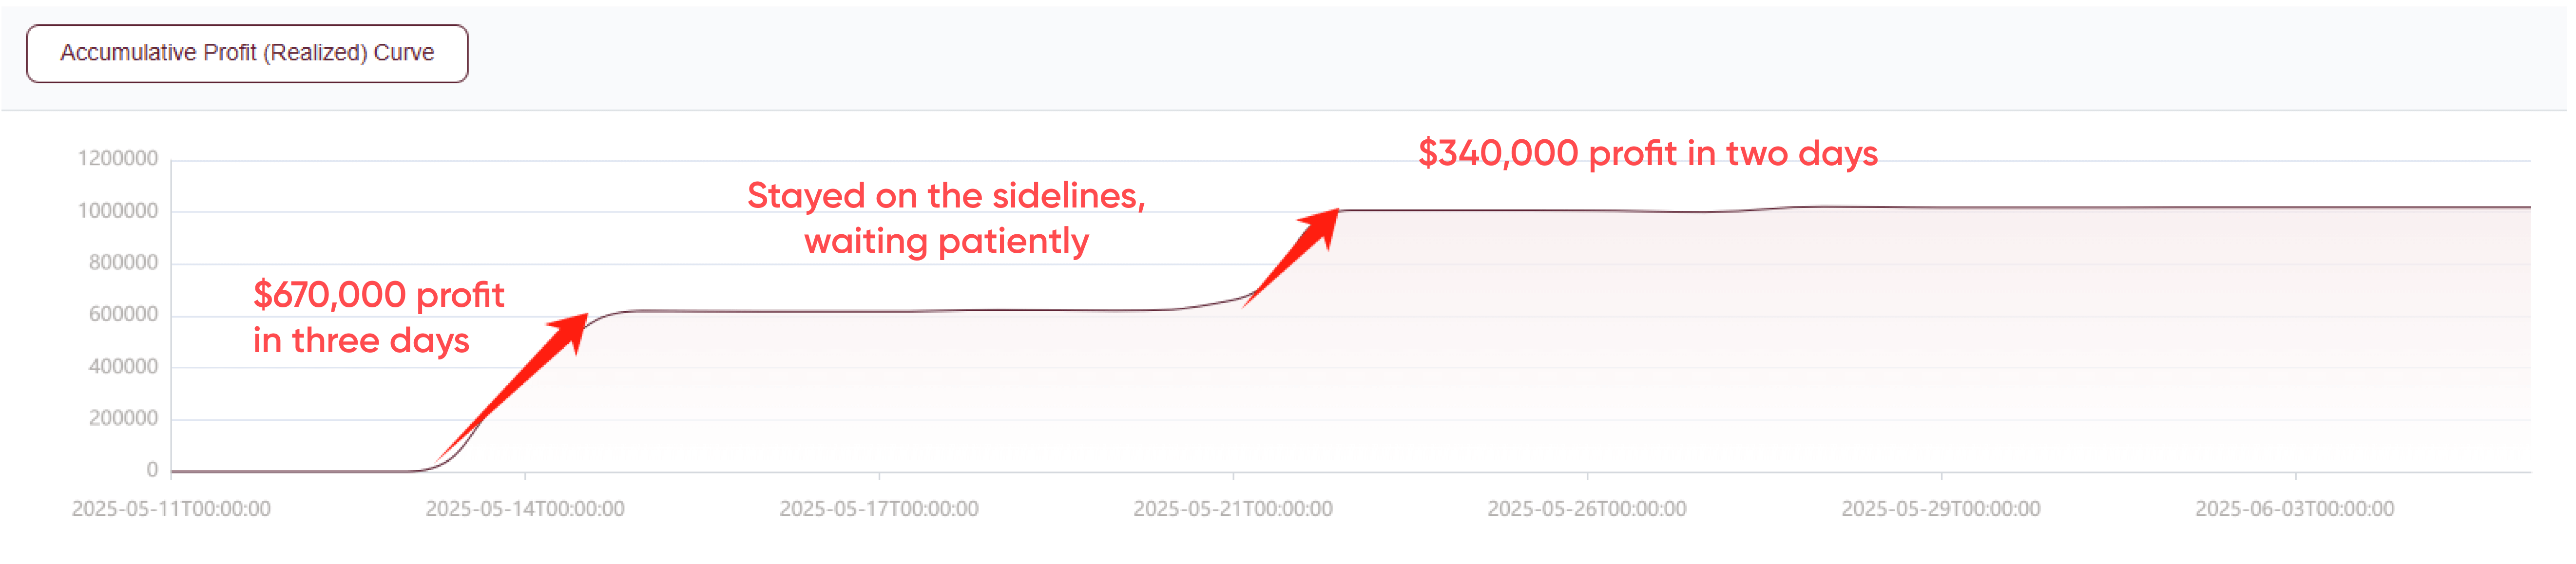Click the '$340,000 profit in two days' annotation
Image resolution: width=2576 pixels, height=564 pixels.
[x=1648, y=153]
